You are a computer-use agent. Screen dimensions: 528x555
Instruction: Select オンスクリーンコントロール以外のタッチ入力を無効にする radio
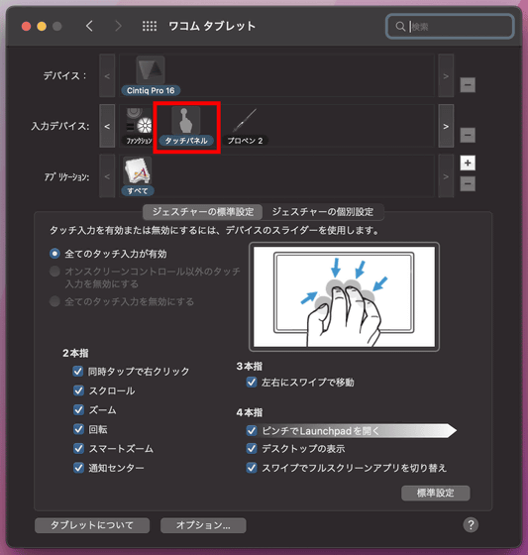[54, 272]
